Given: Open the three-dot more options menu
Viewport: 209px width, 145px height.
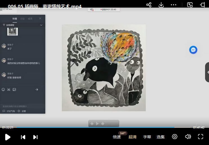Looking at the screenshot, I should (x=173, y=5).
